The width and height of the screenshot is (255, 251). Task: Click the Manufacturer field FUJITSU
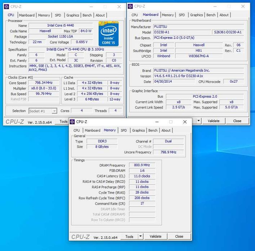pyautogui.click(x=198, y=27)
